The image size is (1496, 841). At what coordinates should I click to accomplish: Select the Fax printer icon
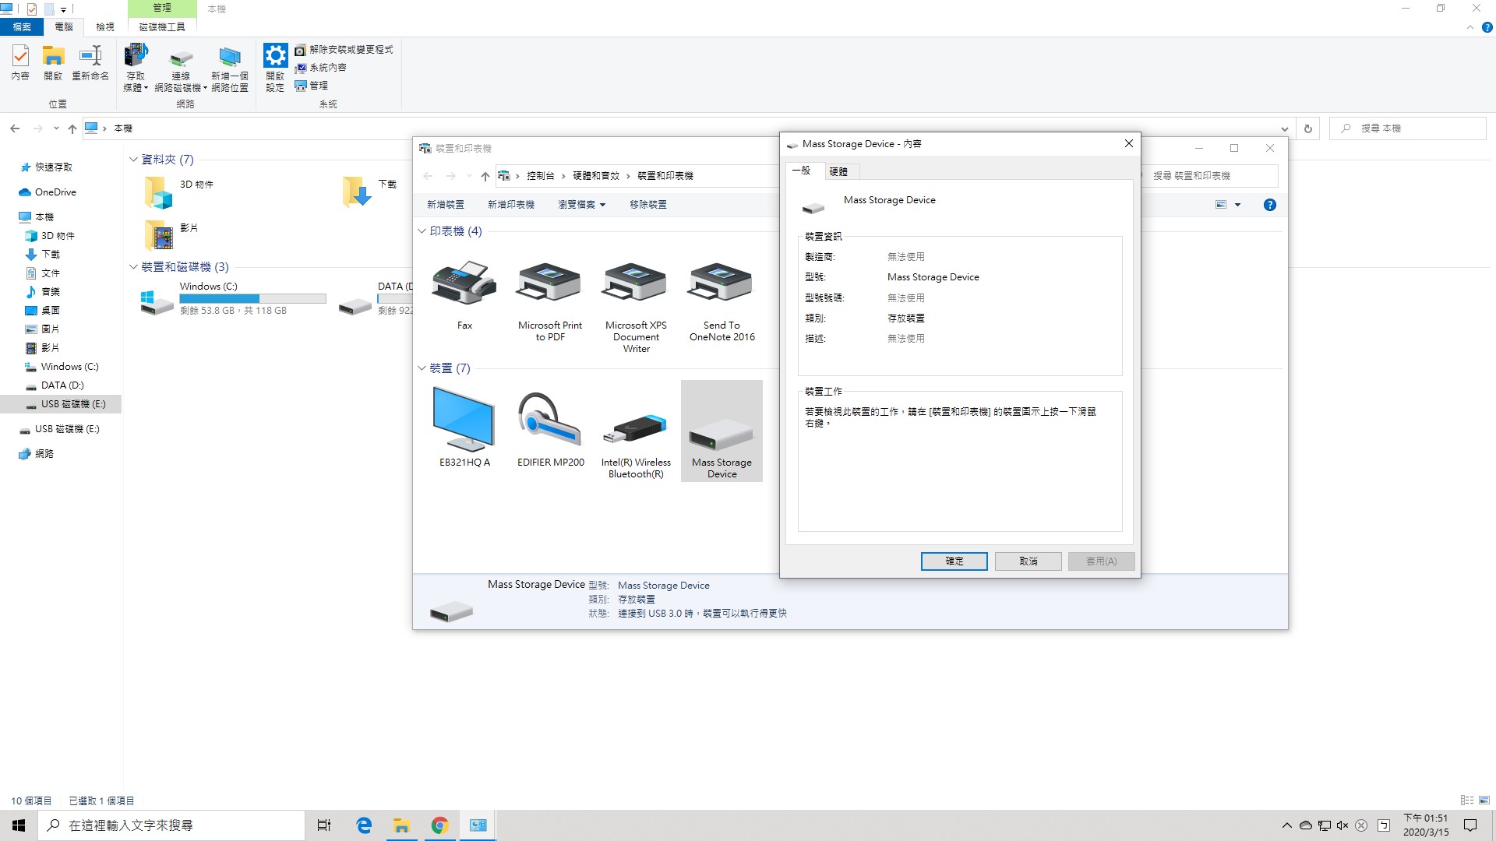pos(464,284)
